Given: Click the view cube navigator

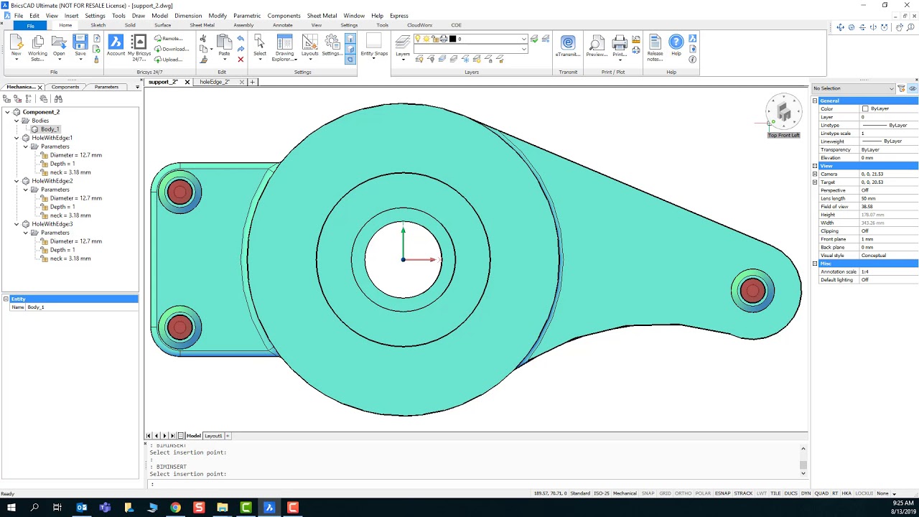Looking at the screenshot, I should click(x=783, y=112).
